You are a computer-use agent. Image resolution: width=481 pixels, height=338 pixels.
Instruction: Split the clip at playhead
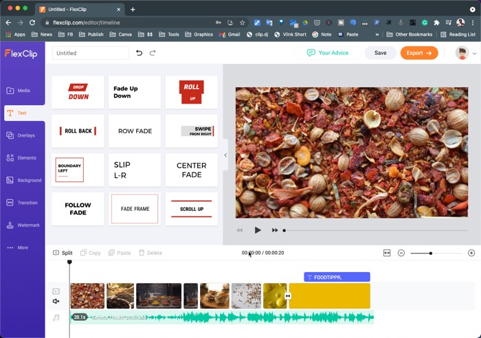click(63, 253)
